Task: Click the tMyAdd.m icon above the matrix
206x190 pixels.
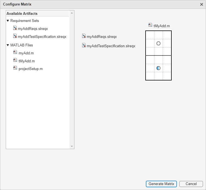Action: [150, 25]
